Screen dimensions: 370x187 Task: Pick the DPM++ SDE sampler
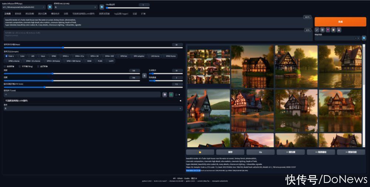108,56
